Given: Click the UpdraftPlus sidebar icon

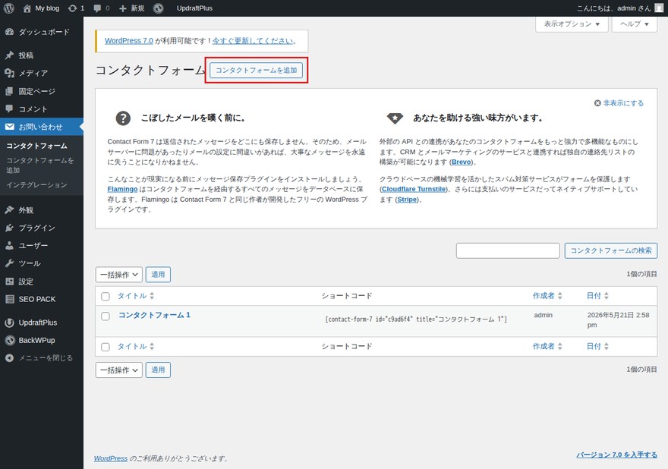Looking at the screenshot, I should pyautogui.click(x=9, y=323).
